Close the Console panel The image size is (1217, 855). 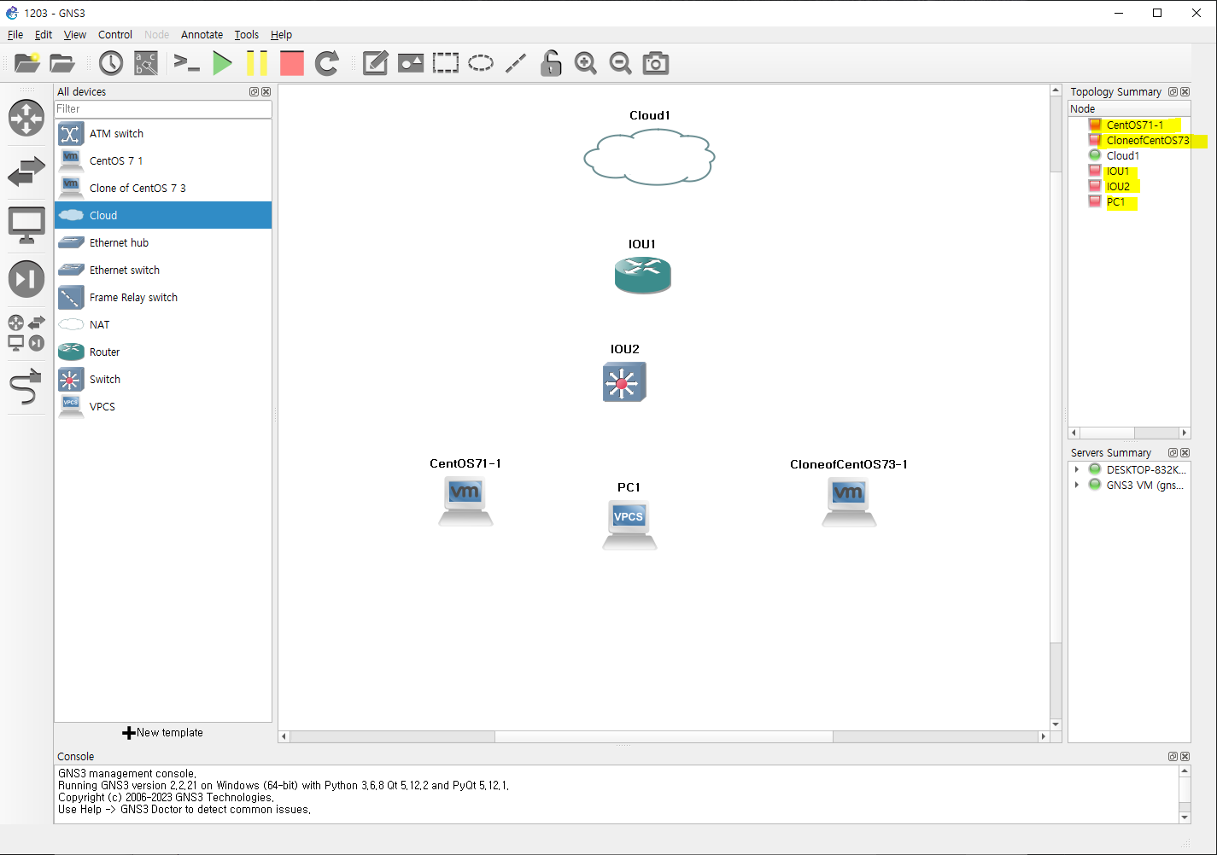point(1185,756)
